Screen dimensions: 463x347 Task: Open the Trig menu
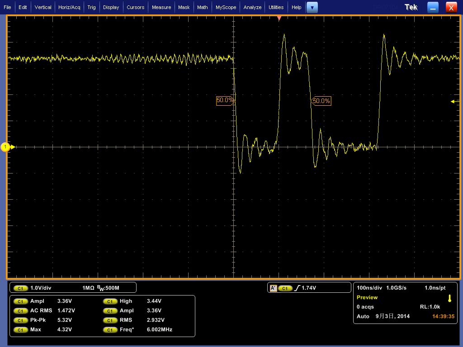(x=91, y=7)
